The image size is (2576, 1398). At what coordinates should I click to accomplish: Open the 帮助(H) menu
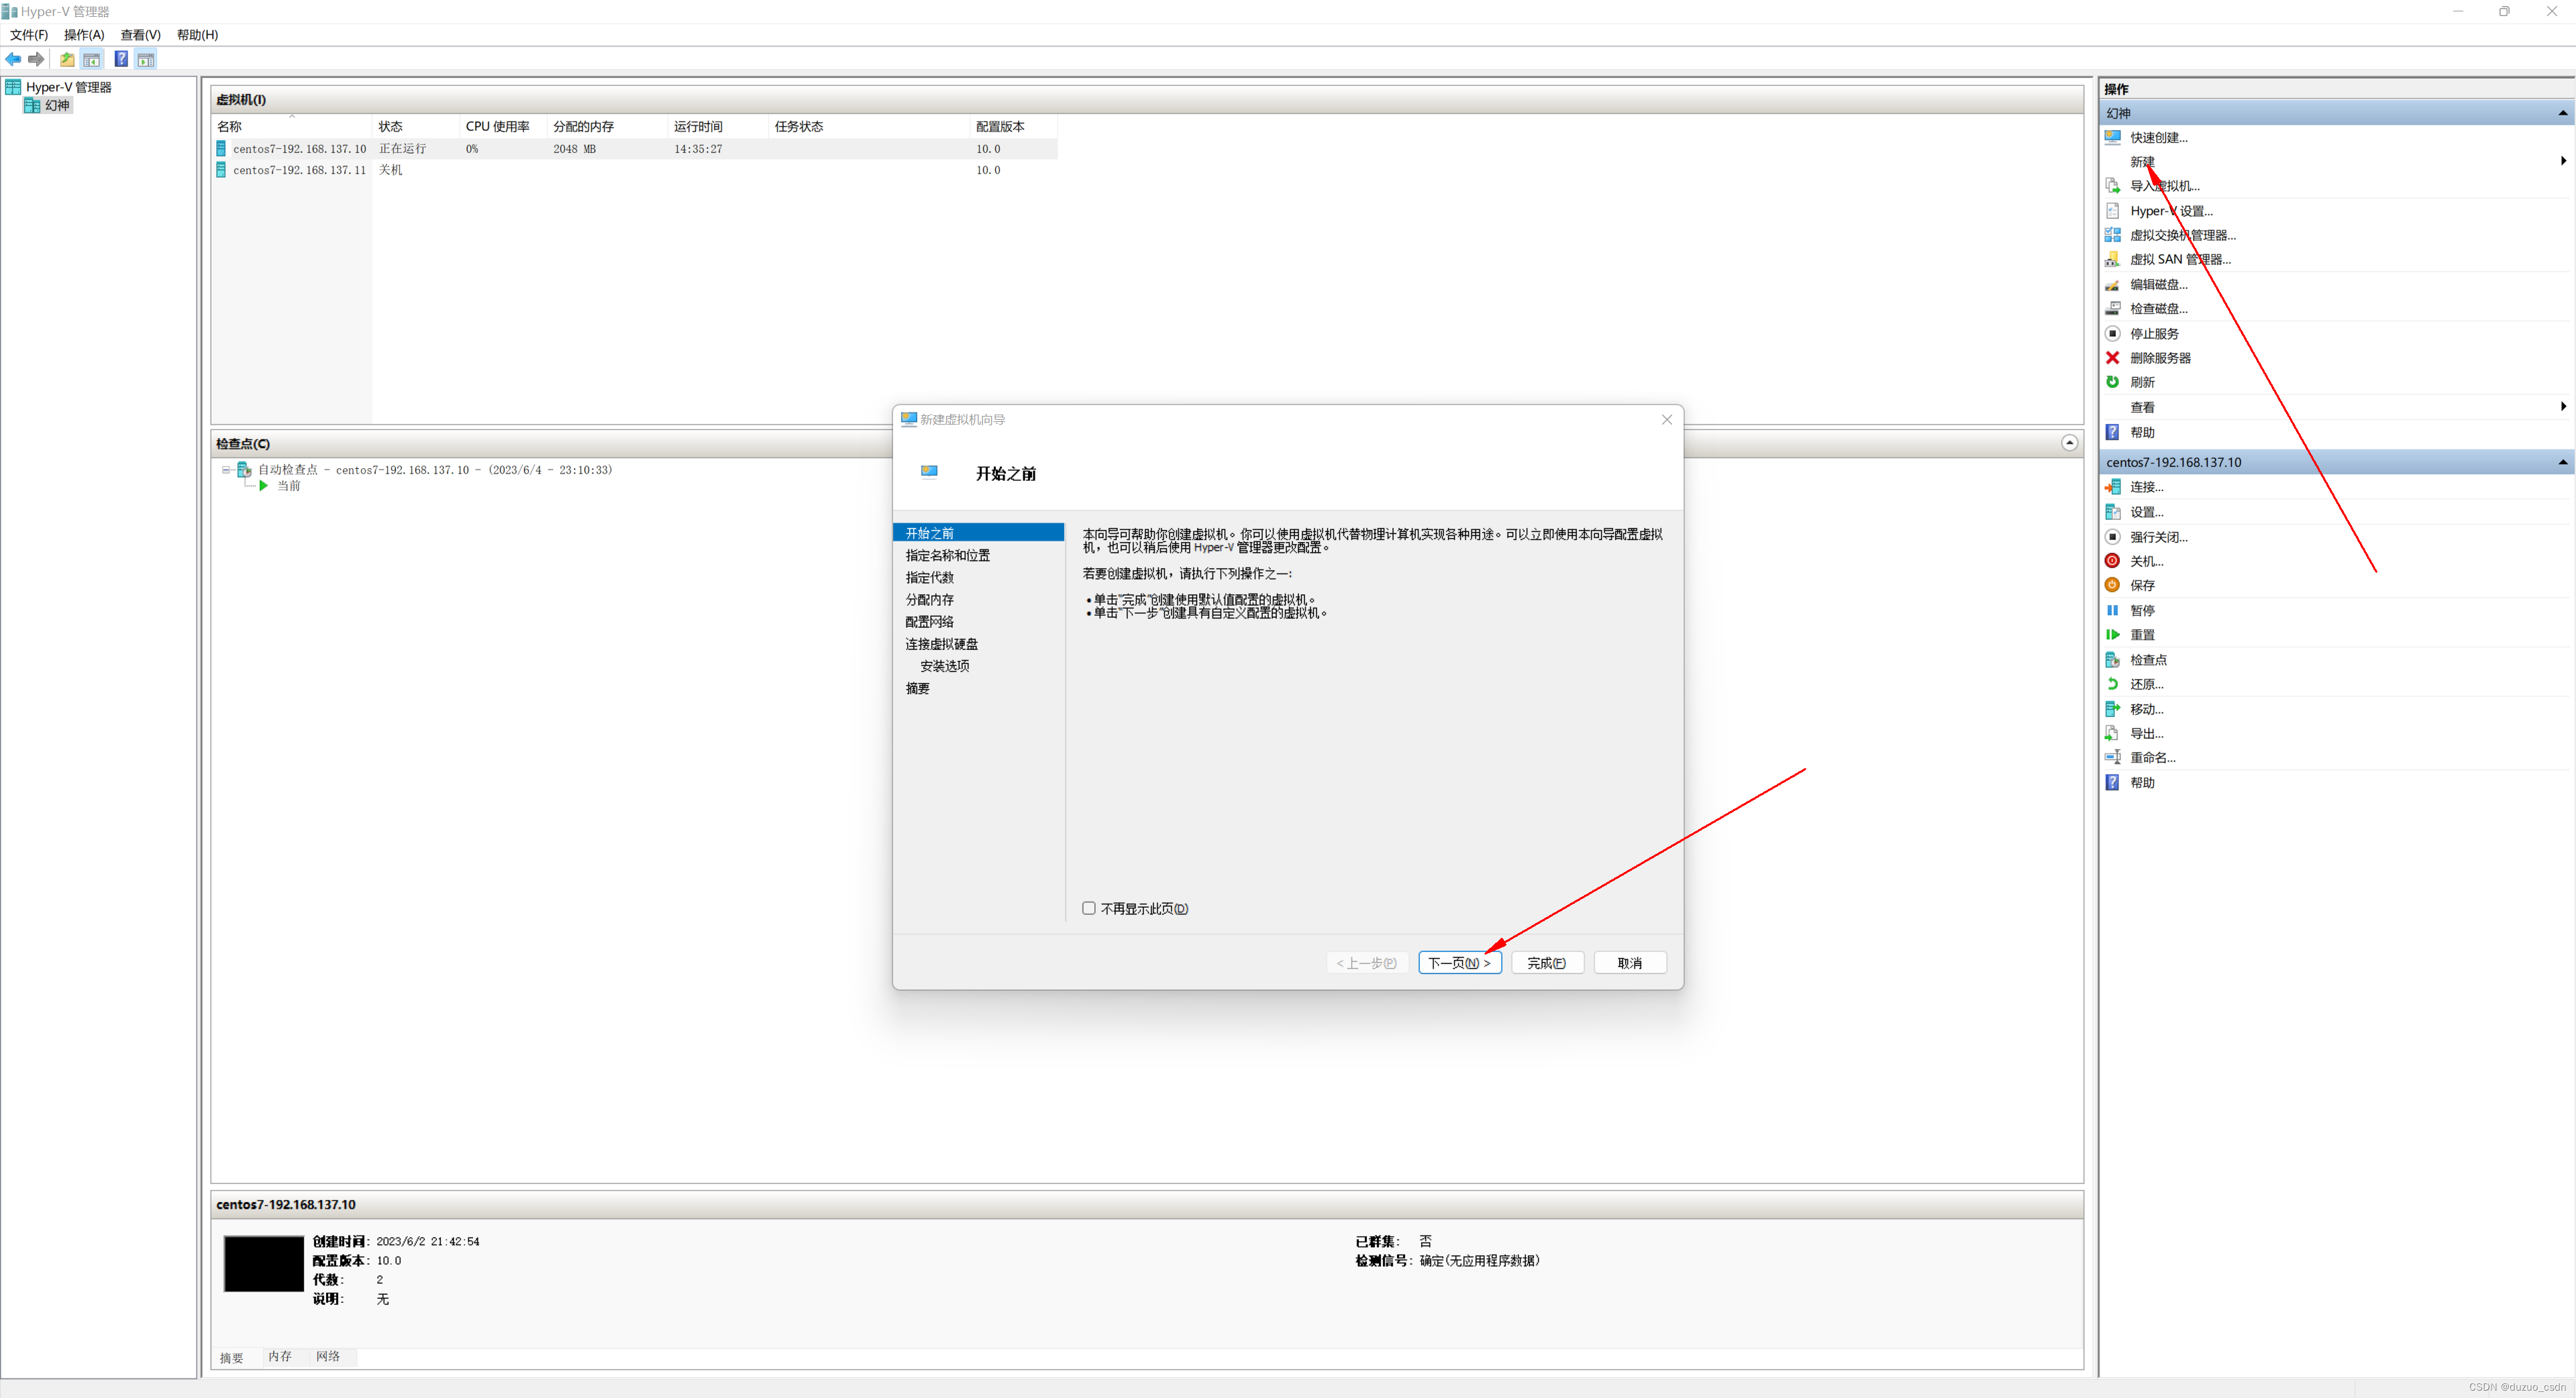[197, 35]
